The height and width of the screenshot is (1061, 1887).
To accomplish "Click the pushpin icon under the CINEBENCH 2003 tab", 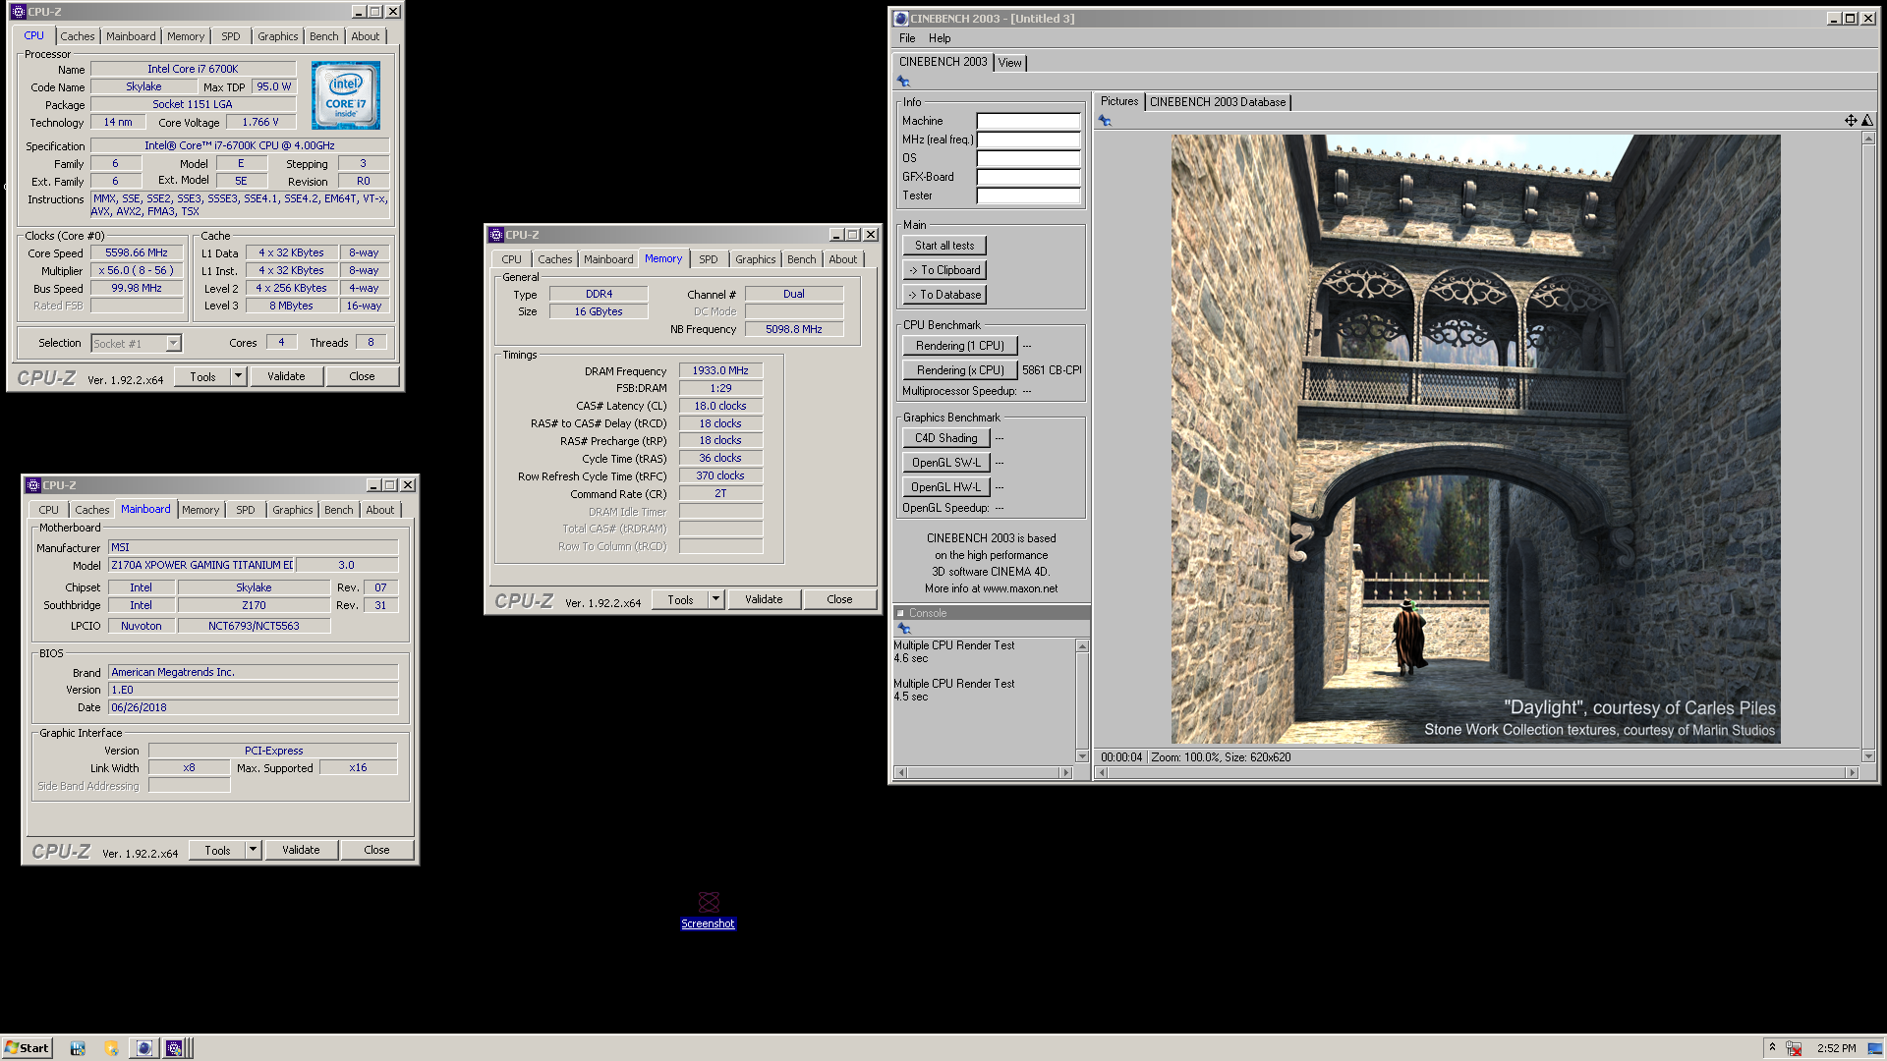I will pos(903,82).
